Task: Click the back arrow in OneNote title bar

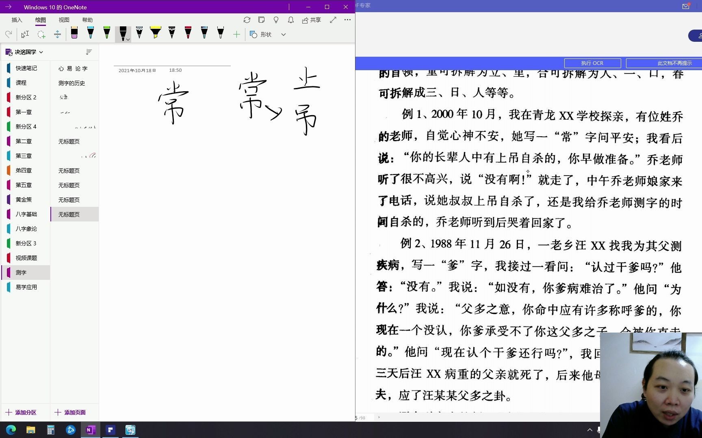Action: point(8,7)
